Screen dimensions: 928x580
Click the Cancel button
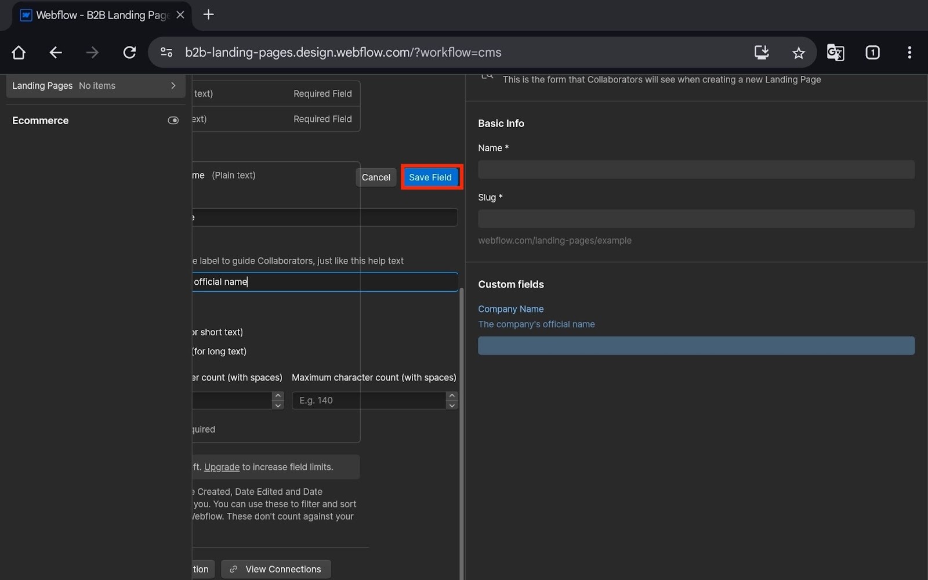click(x=376, y=177)
